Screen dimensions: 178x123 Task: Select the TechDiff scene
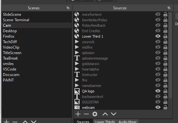coord(37,42)
